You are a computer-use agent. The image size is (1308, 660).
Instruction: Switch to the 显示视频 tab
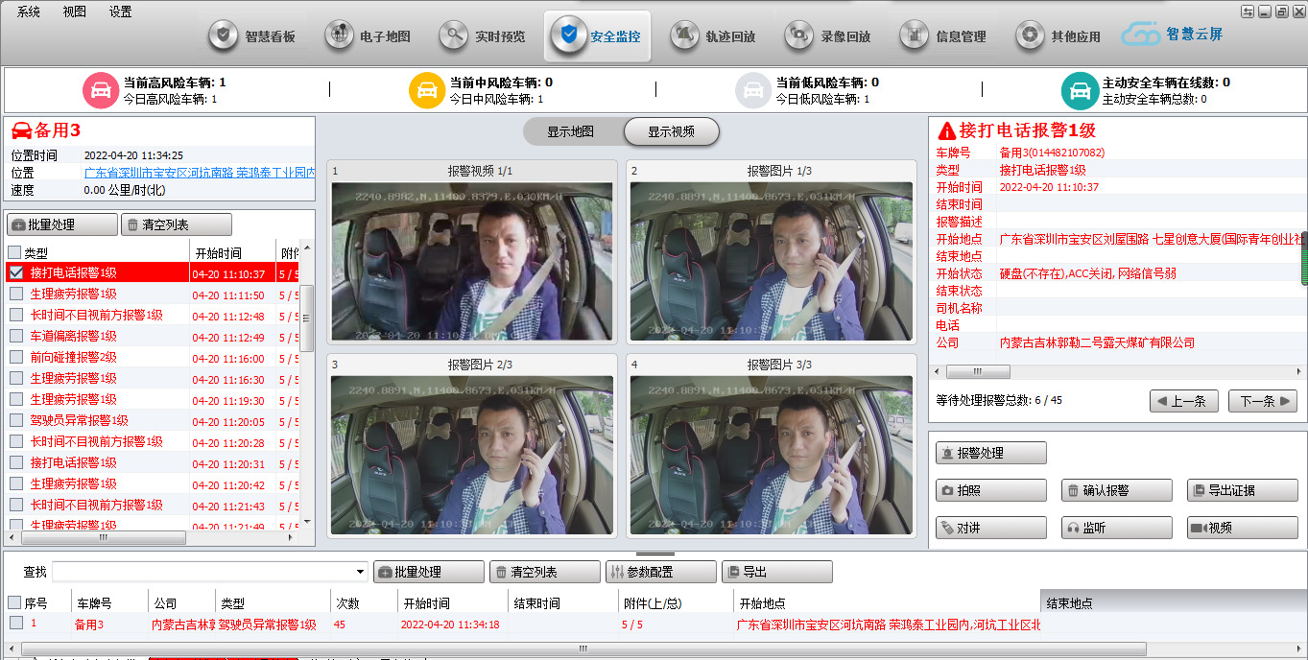(671, 131)
